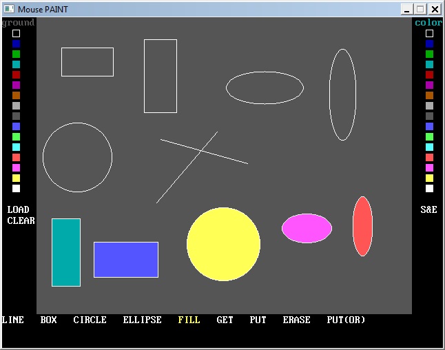The image size is (445, 350).
Task: Select the PUT command
Action: (x=258, y=320)
